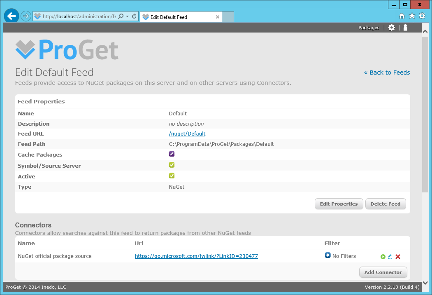Minimize the browser window

[x=394, y=5]
